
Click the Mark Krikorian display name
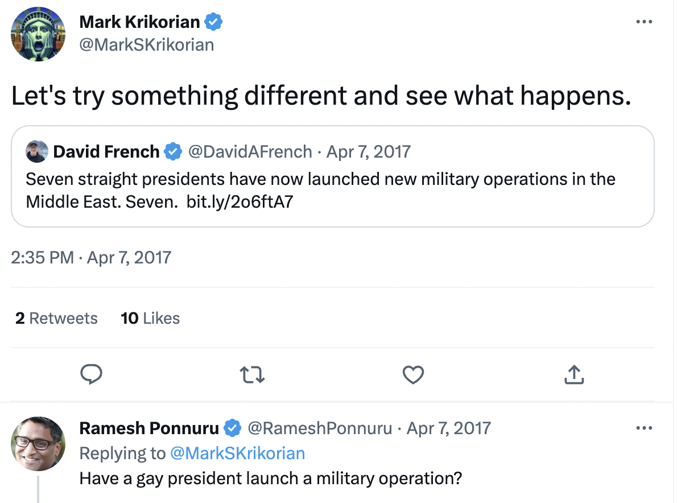(139, 22)
